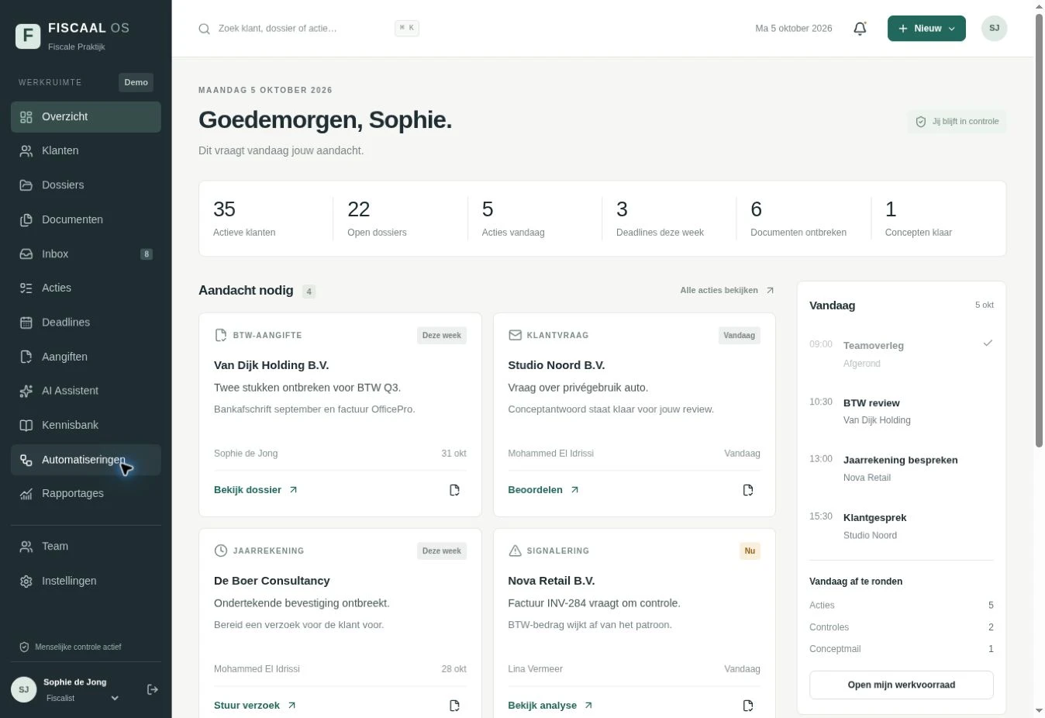The height and width of the screenshot is (718, 1045).
Task: Open Acties in sidebar
Action: coord(86,288)
